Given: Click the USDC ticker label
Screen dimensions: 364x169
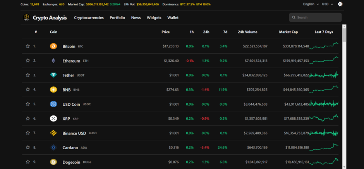Looking at the screenshot, I should click(x=87, y=104).
